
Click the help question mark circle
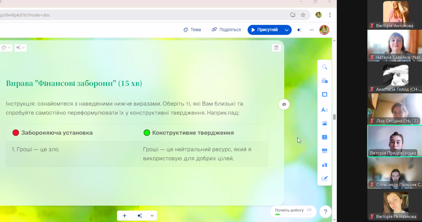coord(325,212)
